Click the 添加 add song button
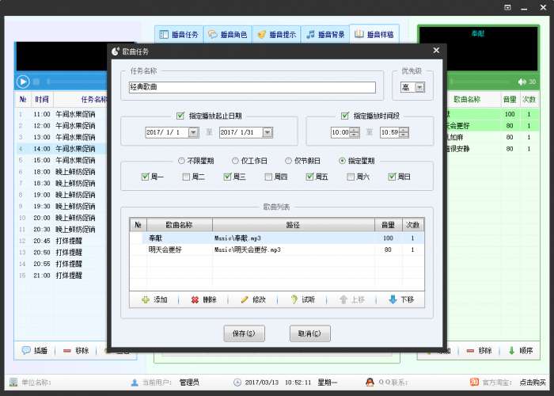 [154, 299]
